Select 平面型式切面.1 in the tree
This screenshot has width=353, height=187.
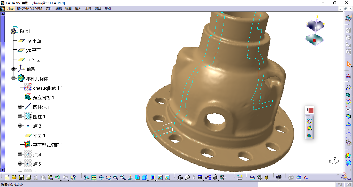48,145
